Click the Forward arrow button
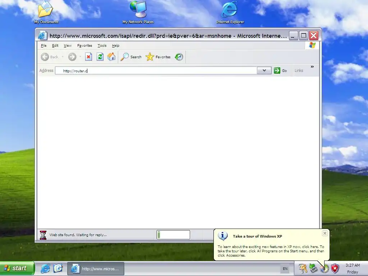Image resolution: width=368 pixels, height=276 pixels. click(72, 57)
